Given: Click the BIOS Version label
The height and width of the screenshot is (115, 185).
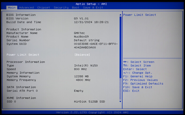Looking at the screenshot, I should tap(17, 19).
